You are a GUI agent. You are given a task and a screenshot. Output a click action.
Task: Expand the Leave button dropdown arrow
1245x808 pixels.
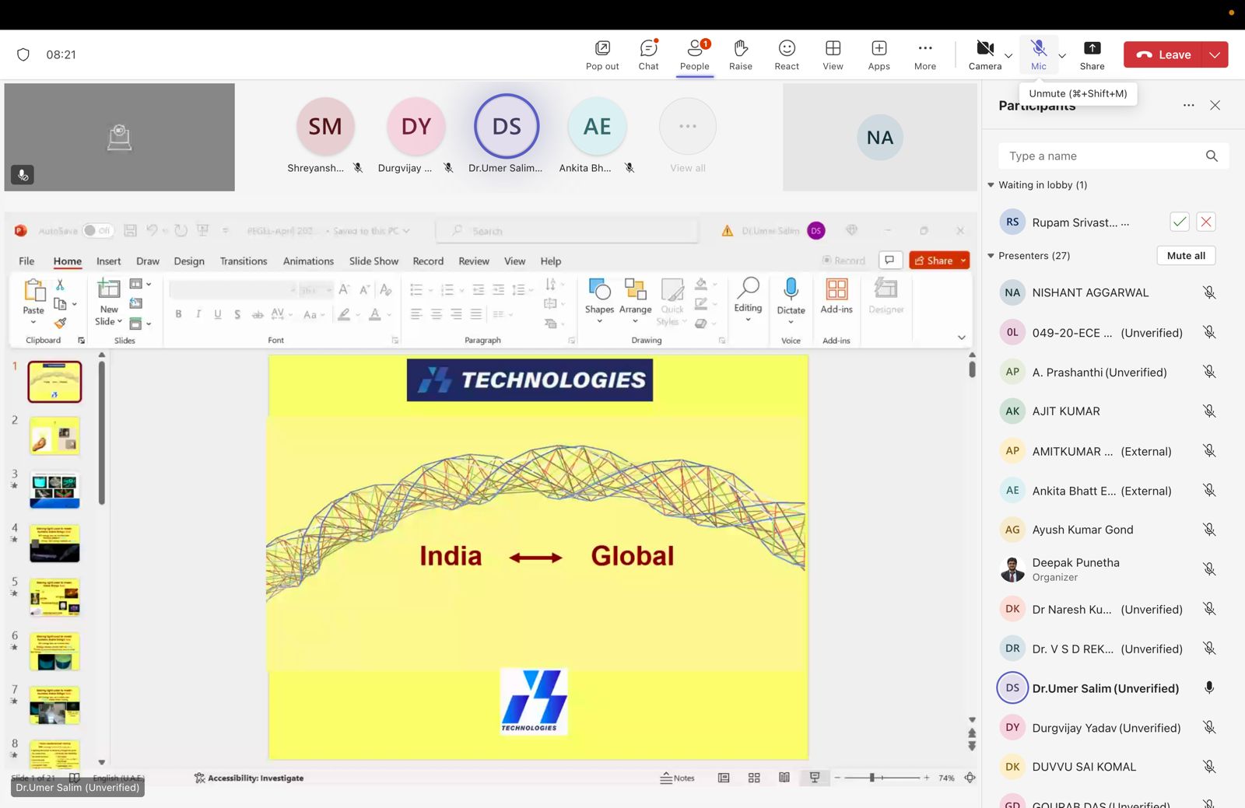pyautogui.click(x=1215, y=54)
